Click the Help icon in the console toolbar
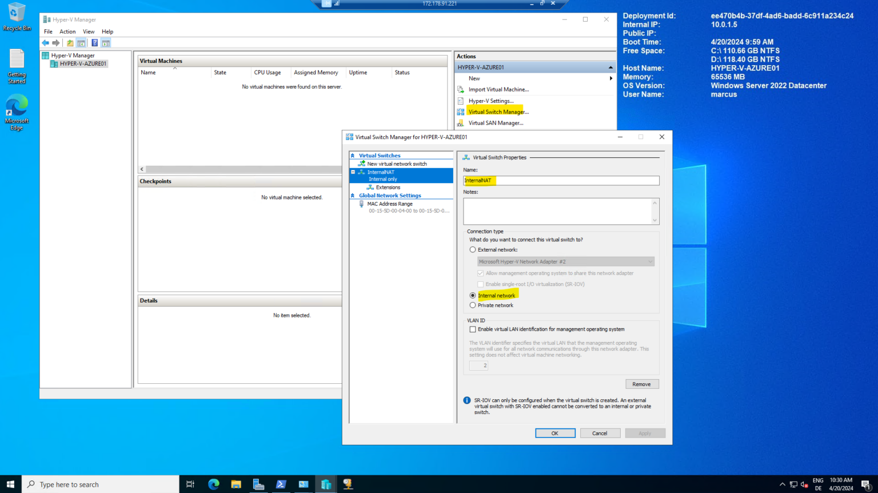Image resolution: width=878 pixels, height=493 pixels. tap(94, 42)
